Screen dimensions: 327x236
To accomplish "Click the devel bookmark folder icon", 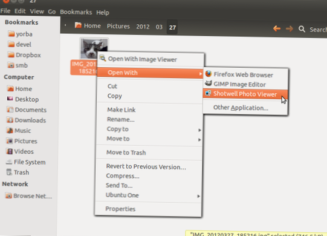I will [x=11, y=44].
